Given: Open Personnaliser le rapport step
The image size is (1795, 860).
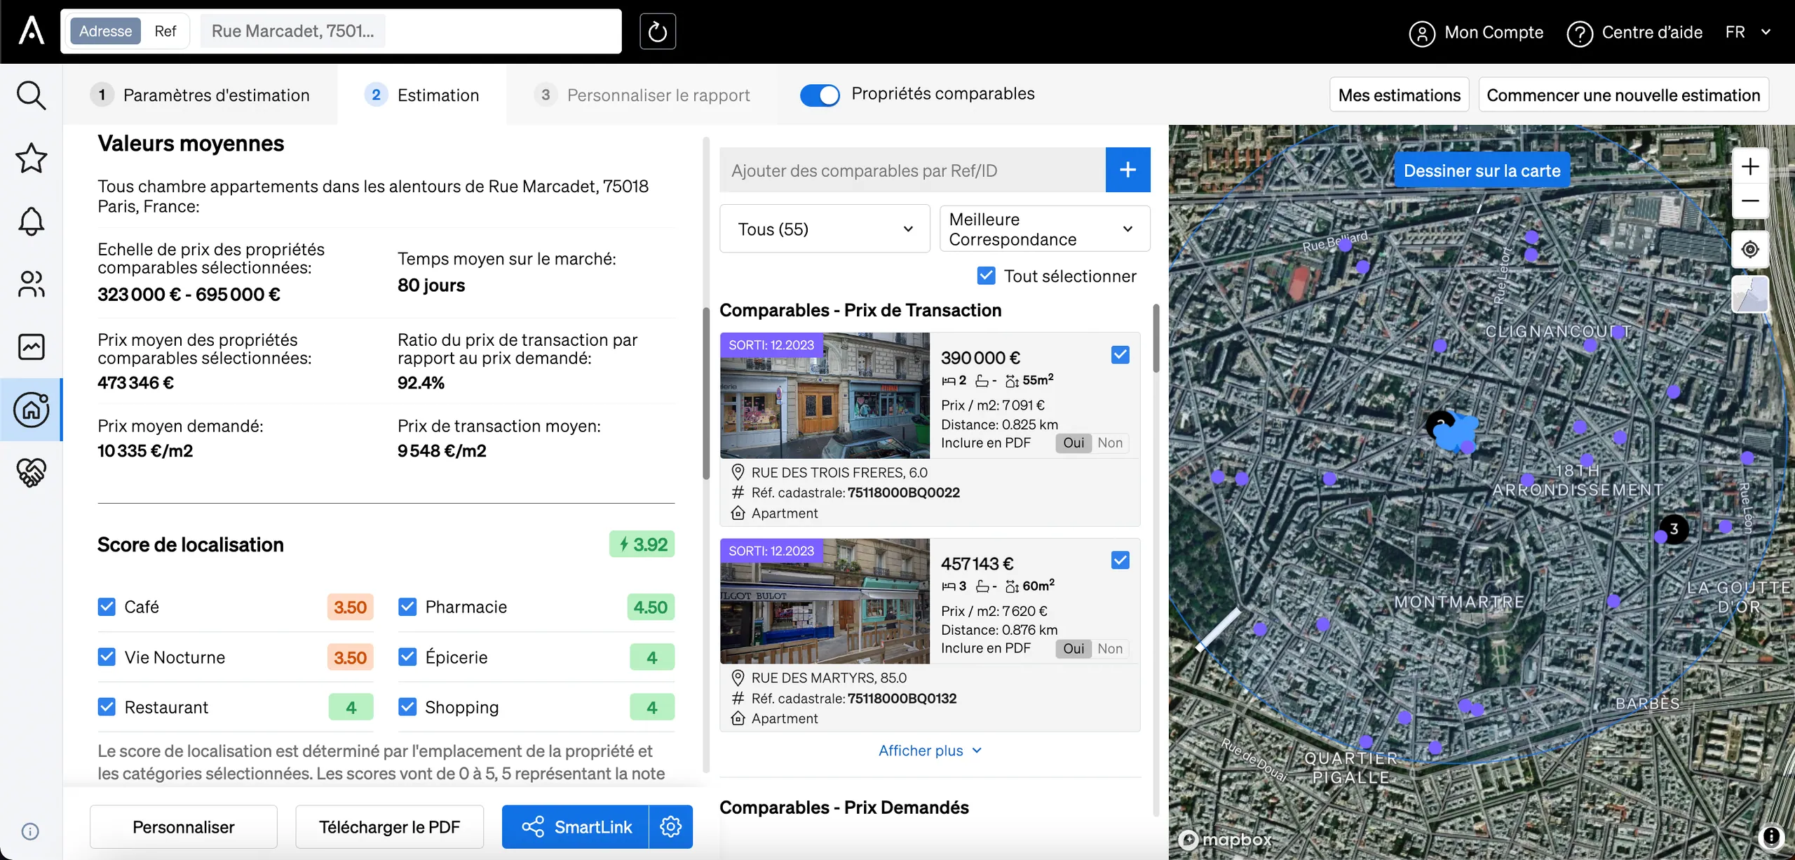Looking at the screenshot, I should pyautogui.click(x=642, y=95).
